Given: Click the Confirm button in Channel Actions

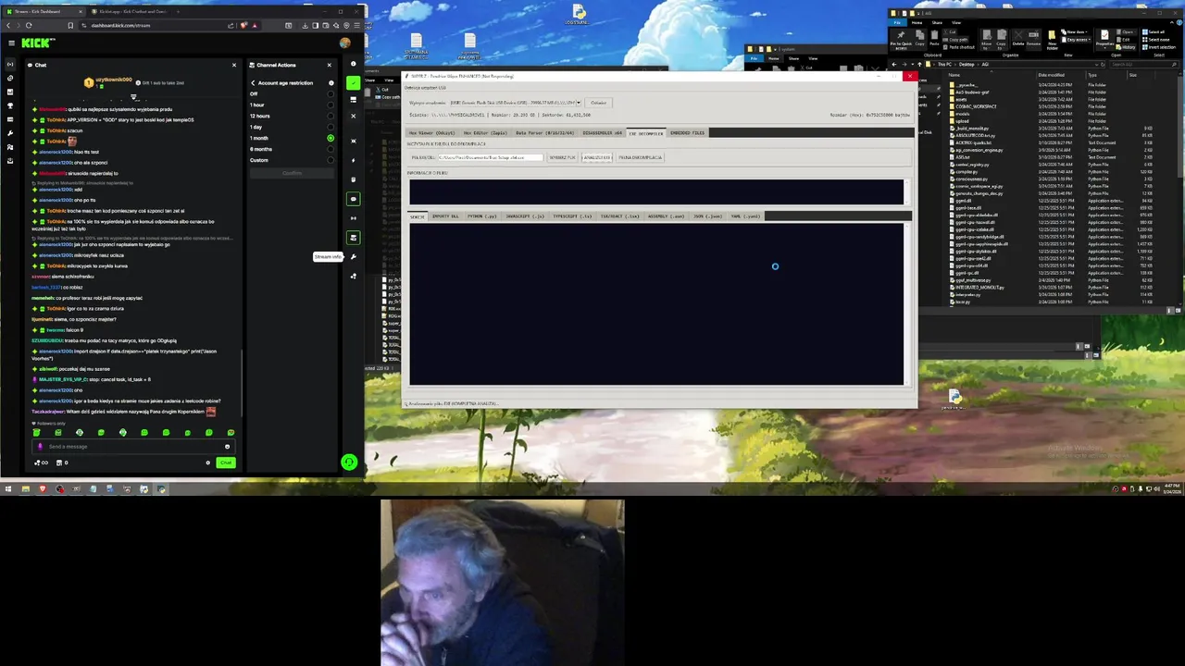Looking at the screenshot, I should click(x=292, y=173).
